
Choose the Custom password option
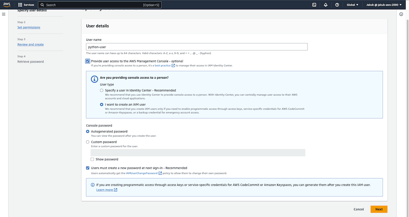tap(88, 142)
